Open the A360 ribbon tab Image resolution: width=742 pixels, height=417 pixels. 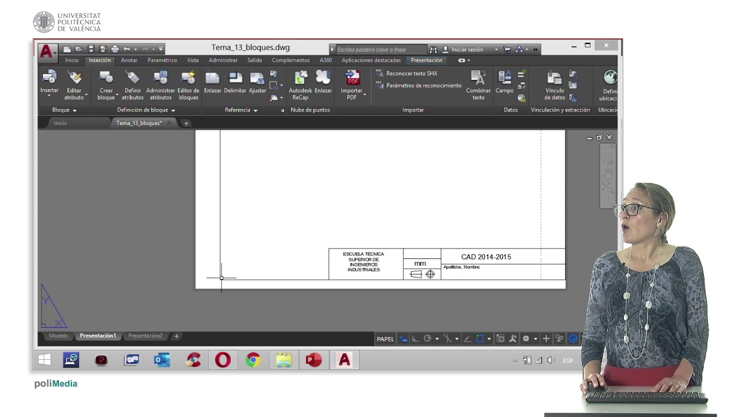pyautogui.click(x=326, y=60)
